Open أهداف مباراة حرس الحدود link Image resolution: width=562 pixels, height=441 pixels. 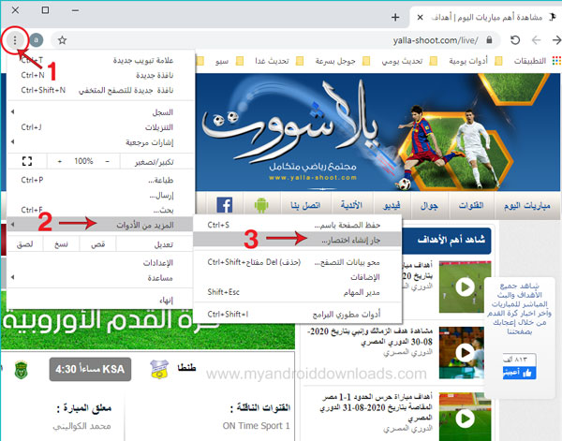pyautogui.click(x=377, y=407)
